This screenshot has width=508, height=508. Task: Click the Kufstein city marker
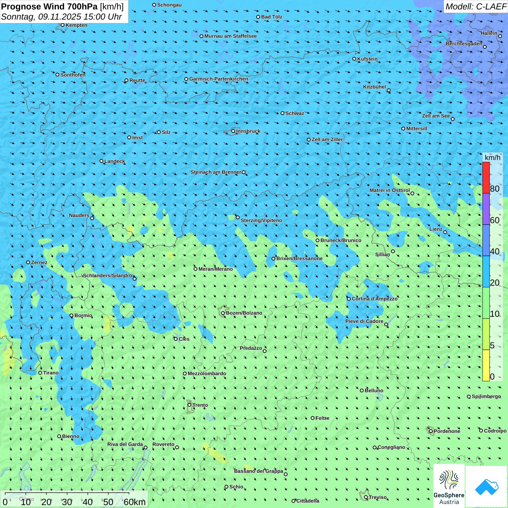(355, 59)
